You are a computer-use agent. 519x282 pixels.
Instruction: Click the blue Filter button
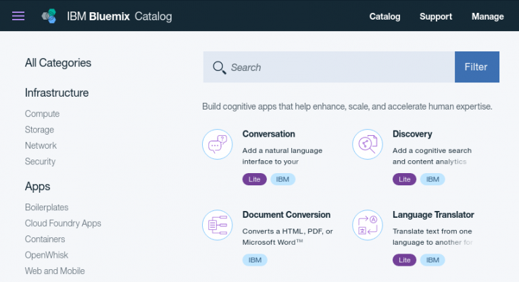477,67
